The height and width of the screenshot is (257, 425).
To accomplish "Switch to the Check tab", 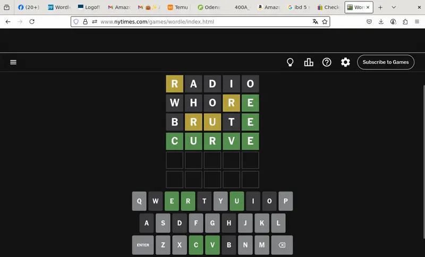I will point(328,7).
